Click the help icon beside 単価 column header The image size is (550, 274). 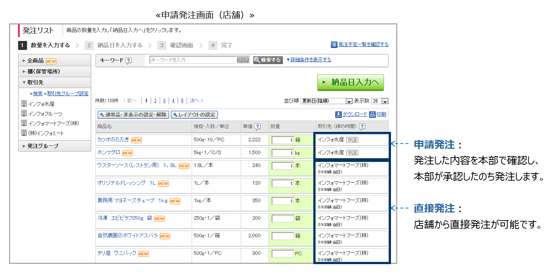258,126
